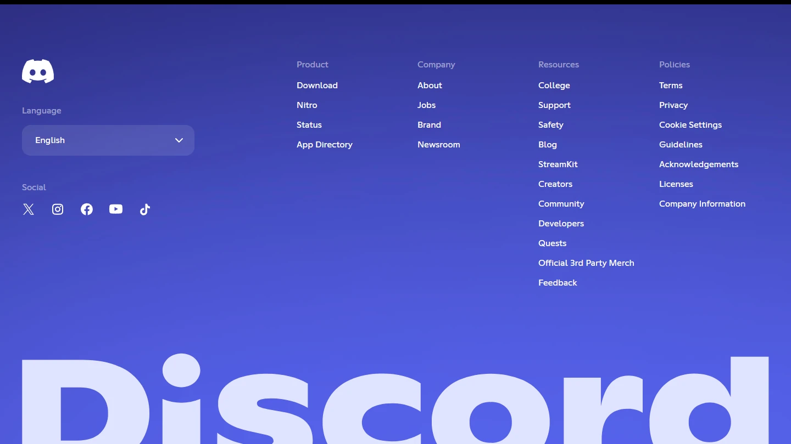This screenshot has width=791, height=444.
Task: Click Official 3rd Party Merch link
Action: pos(586,263)
